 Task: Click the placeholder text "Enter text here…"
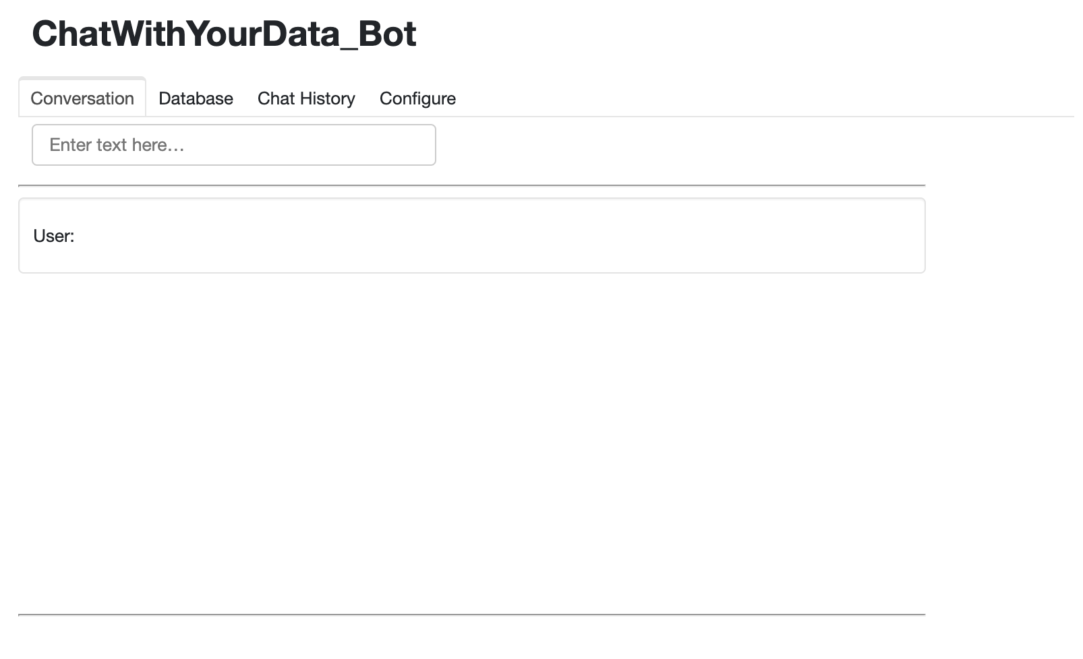(117, 145)
